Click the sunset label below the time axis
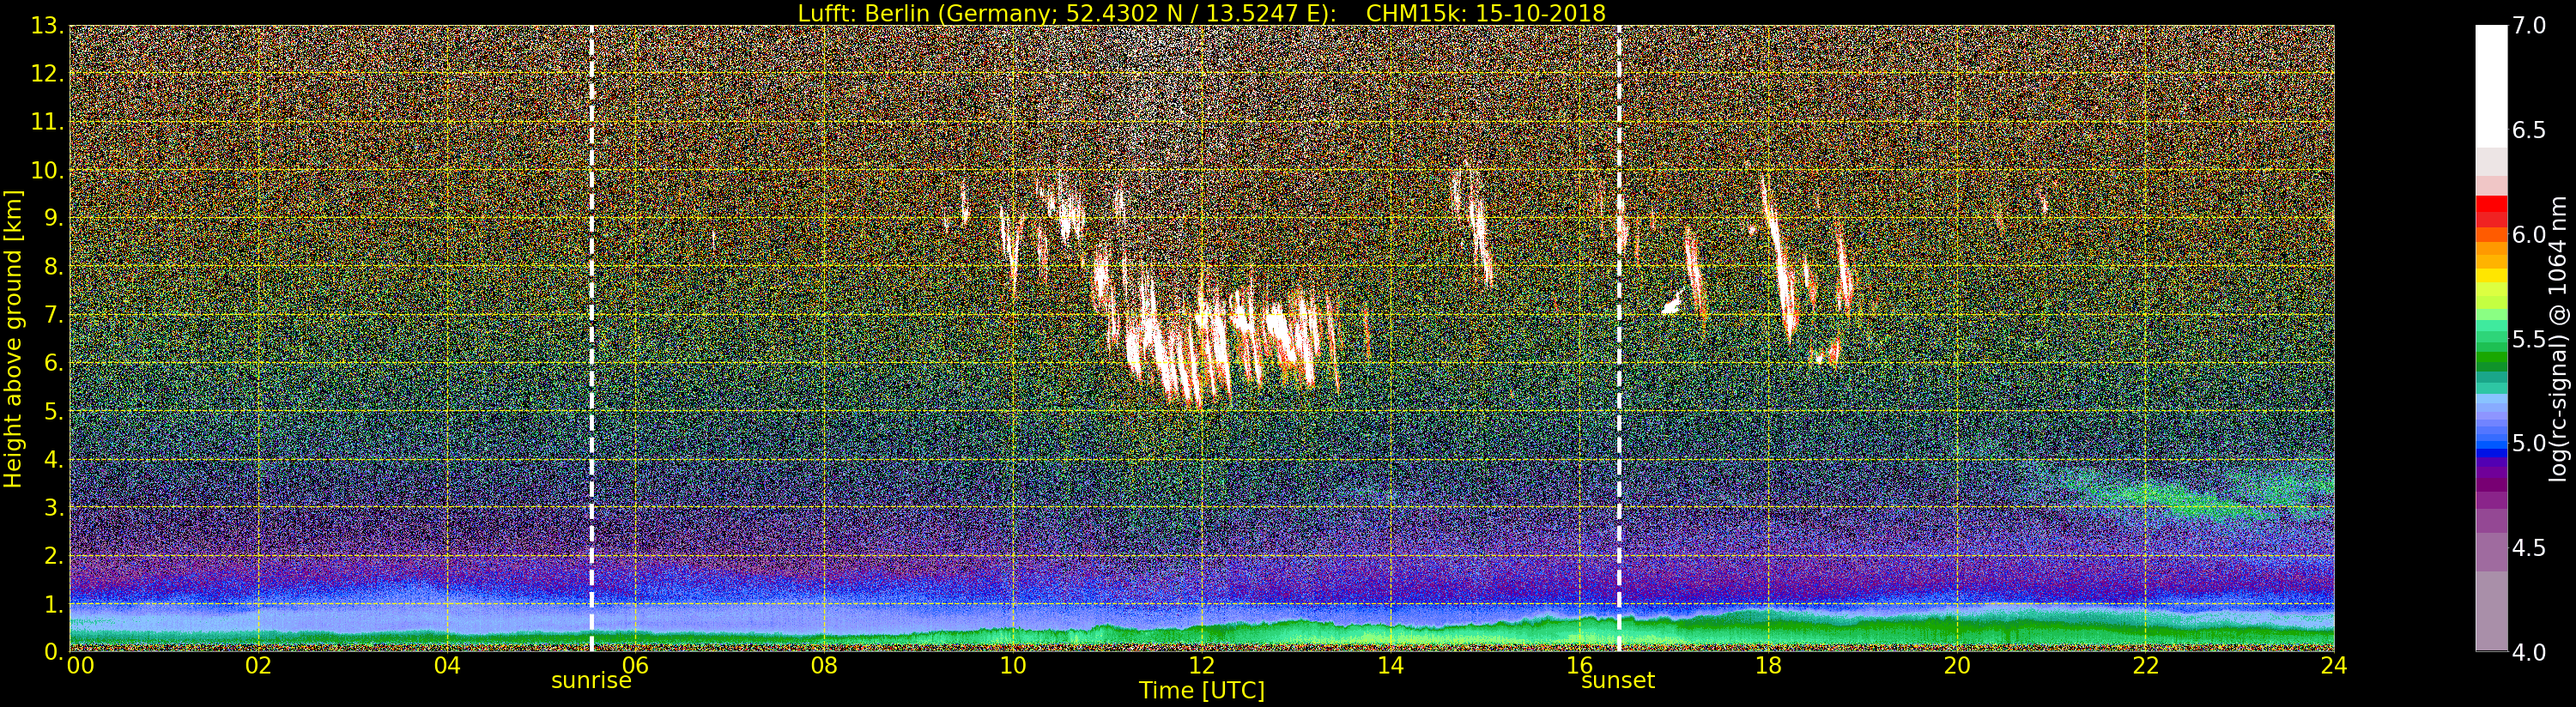Image resolution: width=2576 pixels, height=707 pixels. (1617, 681)
